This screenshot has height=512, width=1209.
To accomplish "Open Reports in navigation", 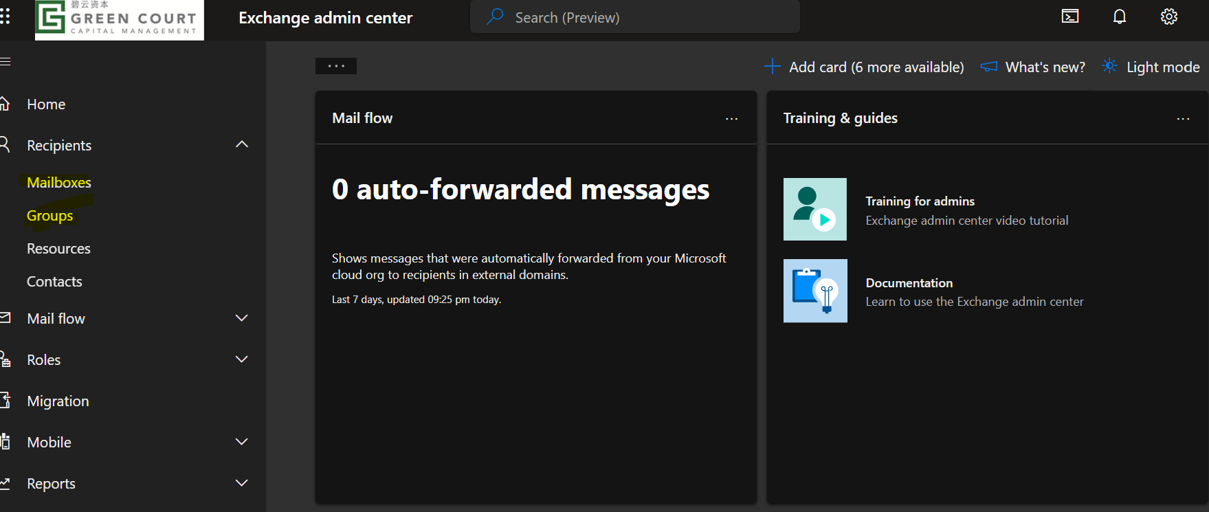I will pos(51,484).
